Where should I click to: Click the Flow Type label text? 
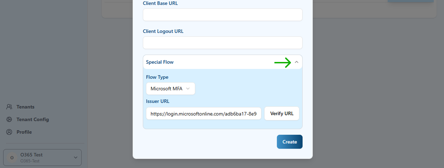[157, 77]
